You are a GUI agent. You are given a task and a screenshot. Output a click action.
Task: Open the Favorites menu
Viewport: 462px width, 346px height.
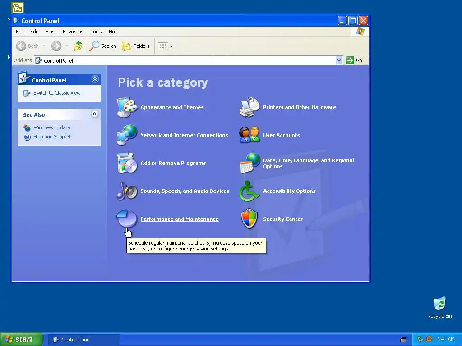pyautogui.click(x=73, y=32)
